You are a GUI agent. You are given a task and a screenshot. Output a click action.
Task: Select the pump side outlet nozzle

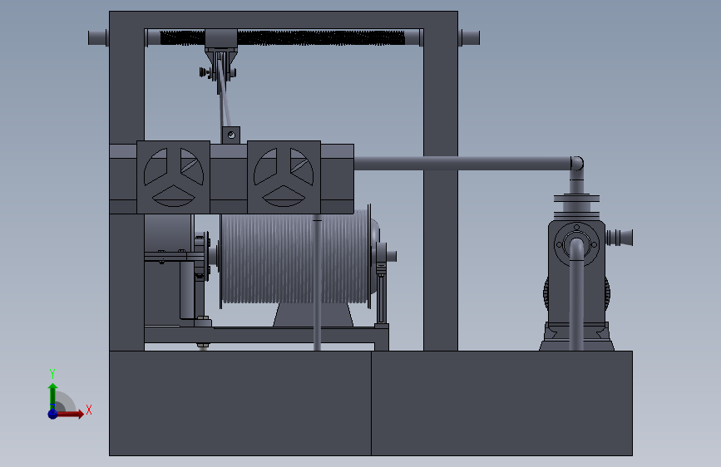tap(620, 238)
